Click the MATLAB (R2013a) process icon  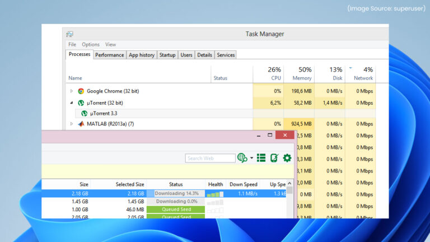point(81,124)
